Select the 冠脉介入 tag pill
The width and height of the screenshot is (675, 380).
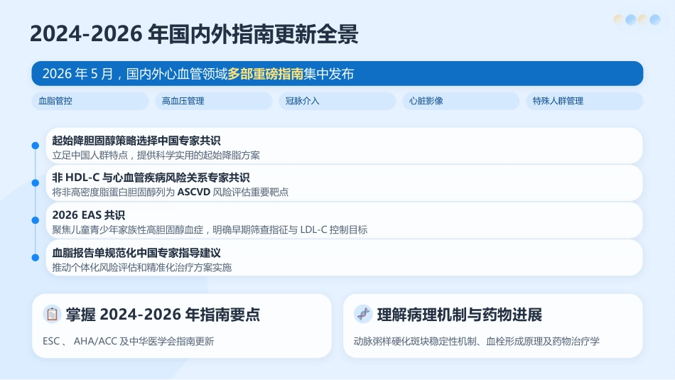337,101
